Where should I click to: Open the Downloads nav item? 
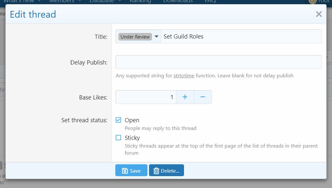(x=178, y=1)
